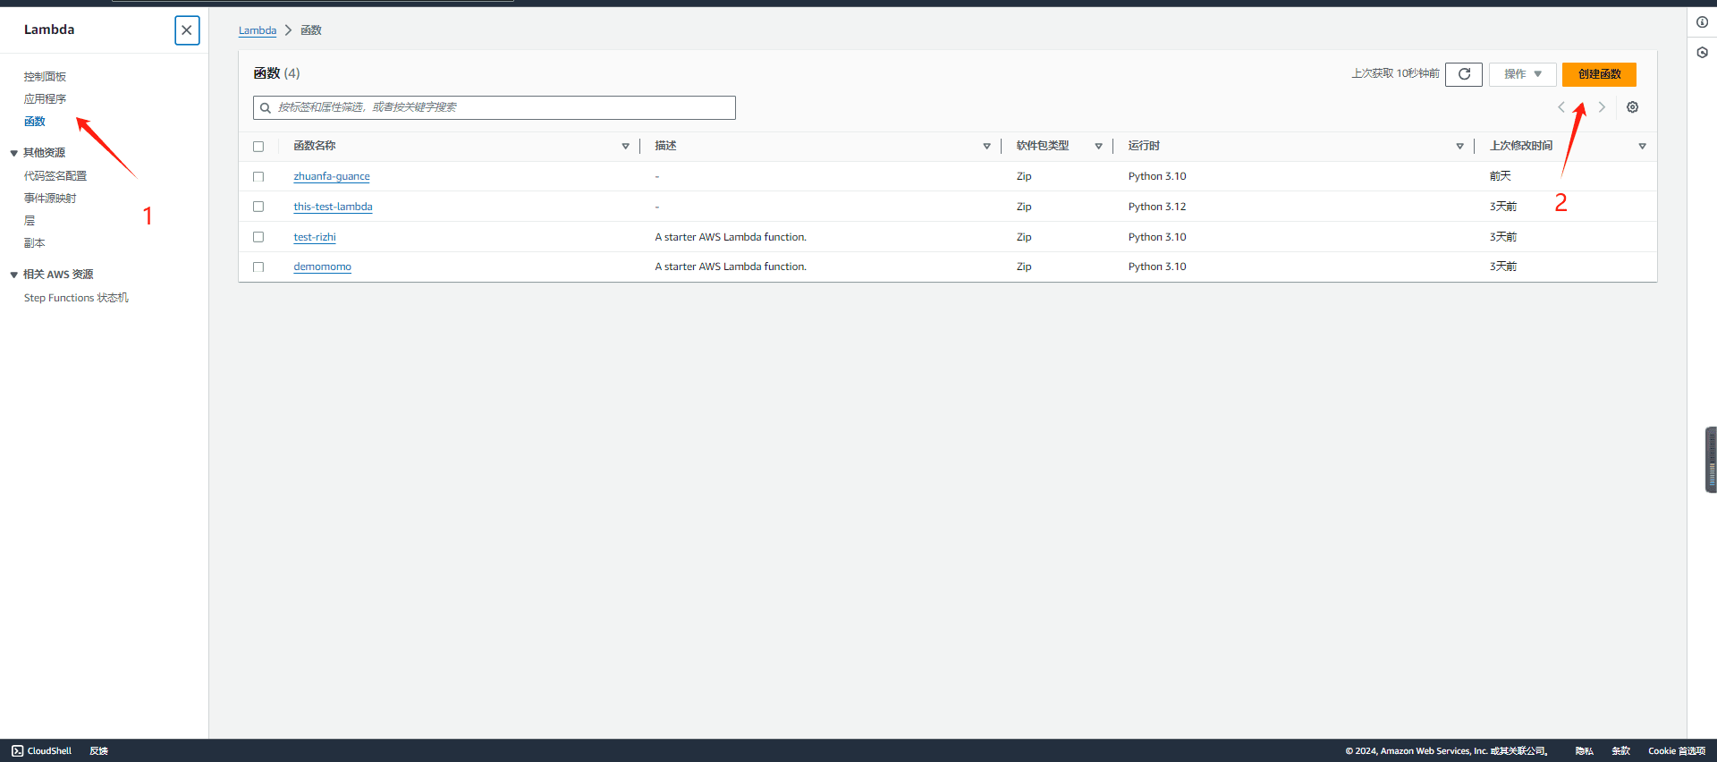Open the 隐私 privacy link in footer
Viewport: 1717px width, 762px height.
[x=1584, y=751]
